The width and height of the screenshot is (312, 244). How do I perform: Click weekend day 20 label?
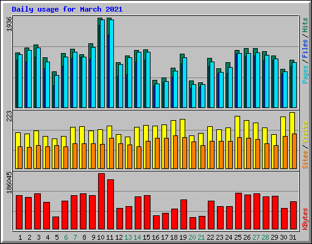192,237
